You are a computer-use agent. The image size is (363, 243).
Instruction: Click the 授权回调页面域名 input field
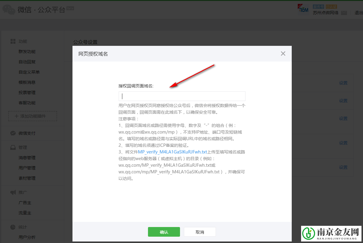(182, 96)
